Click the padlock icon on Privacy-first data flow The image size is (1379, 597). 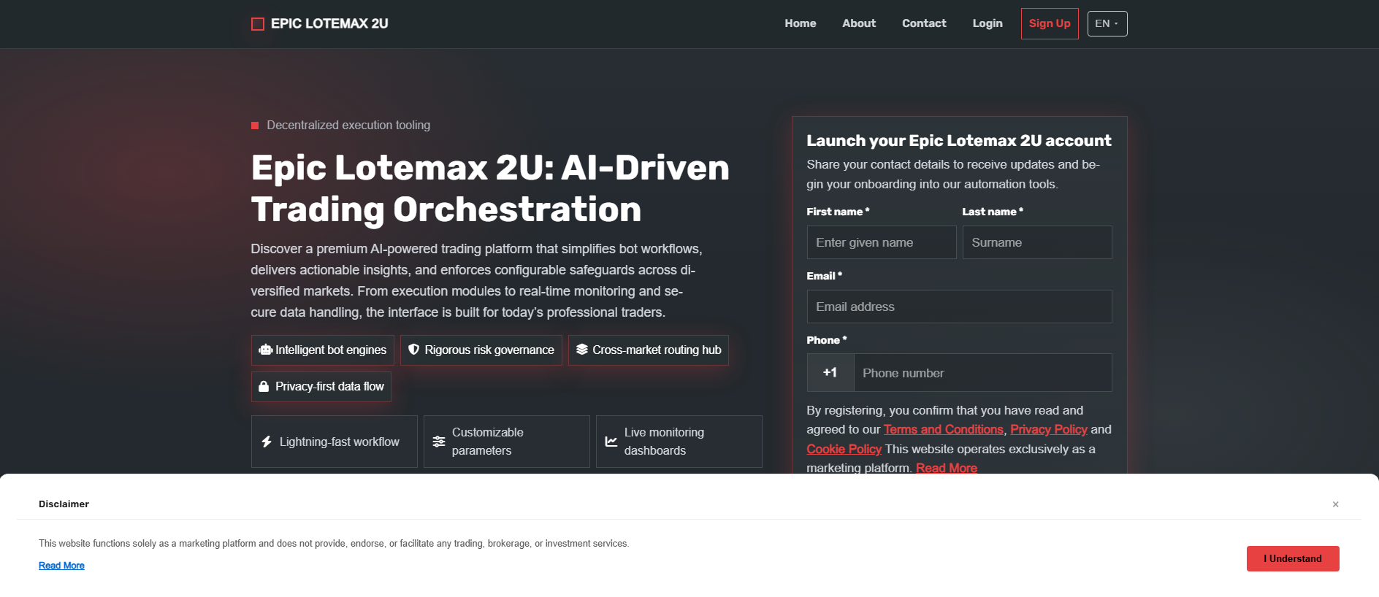[x=264, y=386]
